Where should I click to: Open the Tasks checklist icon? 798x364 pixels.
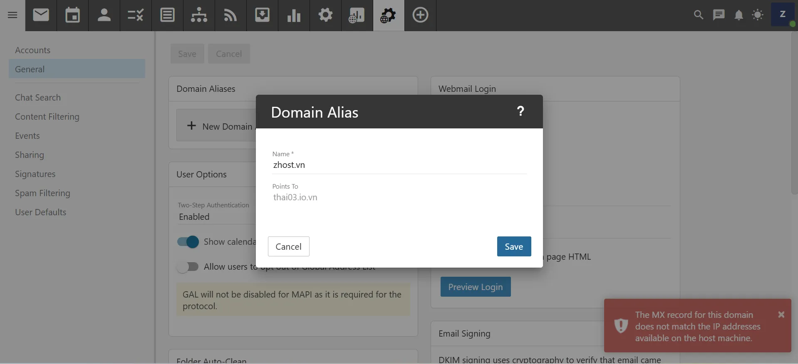coord(136,15)
